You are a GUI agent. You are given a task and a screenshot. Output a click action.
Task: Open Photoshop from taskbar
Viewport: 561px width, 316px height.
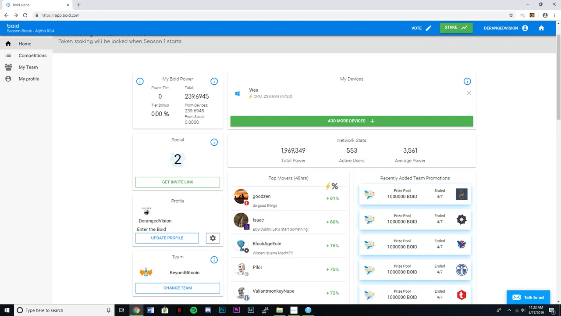click(222, 310)
